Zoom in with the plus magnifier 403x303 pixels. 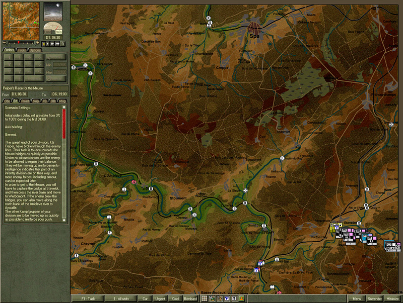(38, 42)
